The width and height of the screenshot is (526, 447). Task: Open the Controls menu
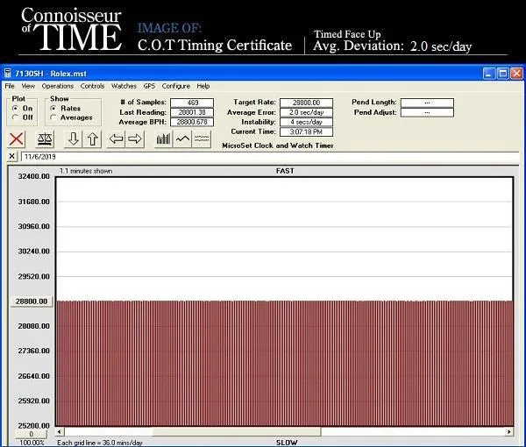[92, 86]
